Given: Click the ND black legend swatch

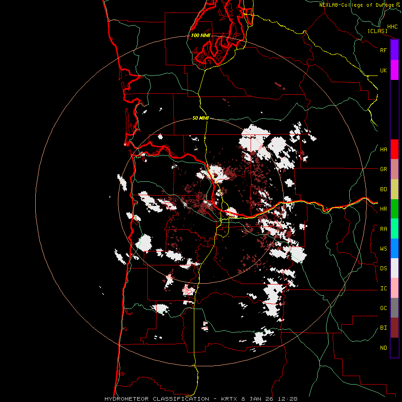Looking at the screenshot, I should pyautogui.click(x=394, y=348).
